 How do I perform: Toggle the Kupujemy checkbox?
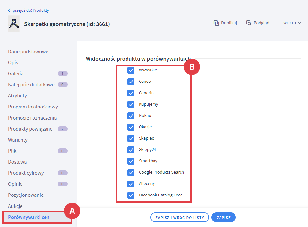pyautogui.click(x=131, y=104)
